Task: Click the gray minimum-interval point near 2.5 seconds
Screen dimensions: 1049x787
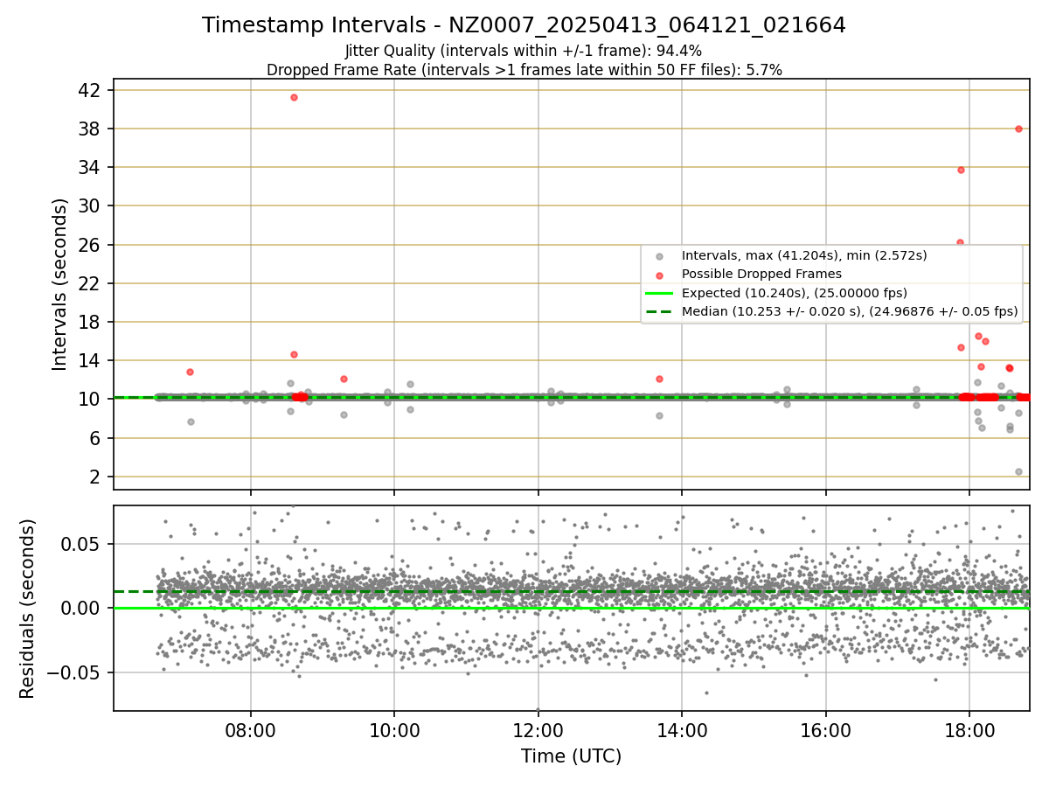Action: (1018, 471)
